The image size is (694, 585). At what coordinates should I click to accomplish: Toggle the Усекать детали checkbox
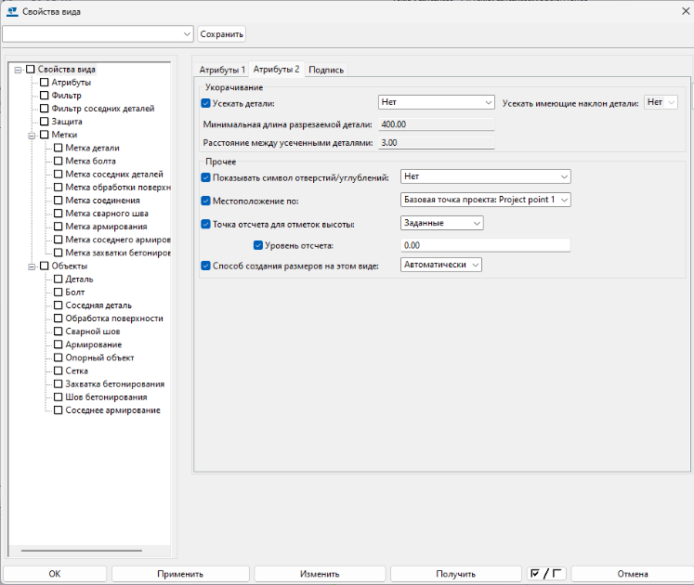(206, 103)
